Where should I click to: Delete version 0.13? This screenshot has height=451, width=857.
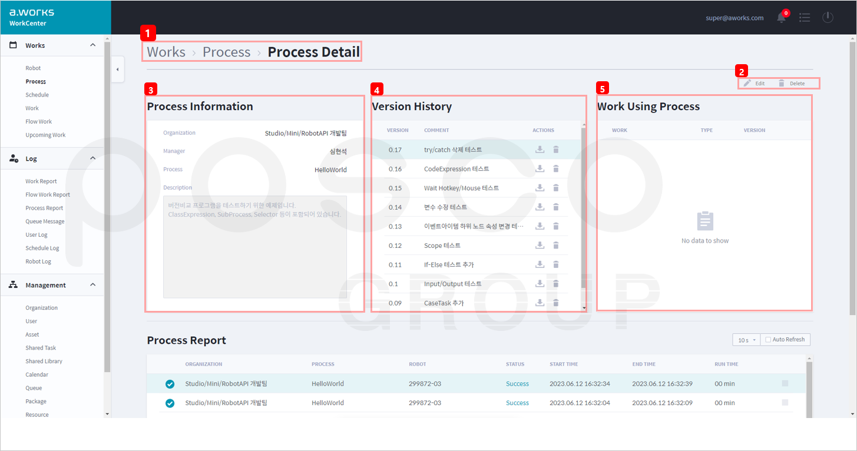click(x=555, y=226)
